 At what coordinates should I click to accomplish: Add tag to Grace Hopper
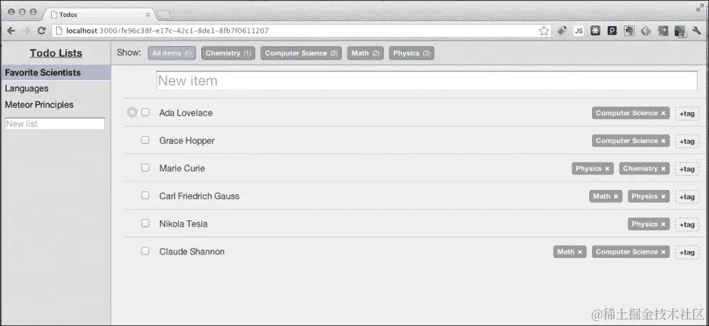(687, 141)
